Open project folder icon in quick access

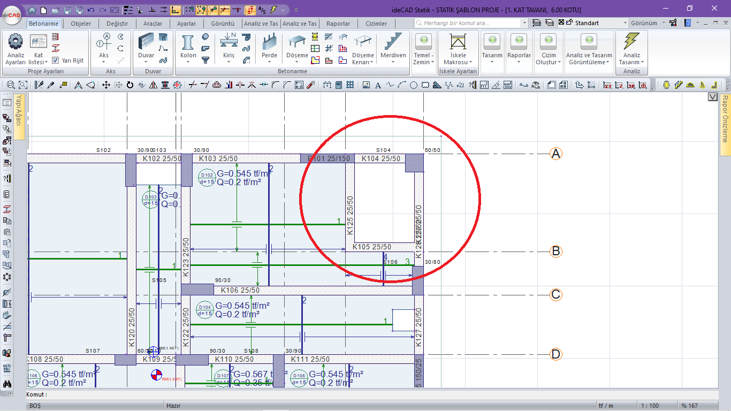(x=55, y=10)
